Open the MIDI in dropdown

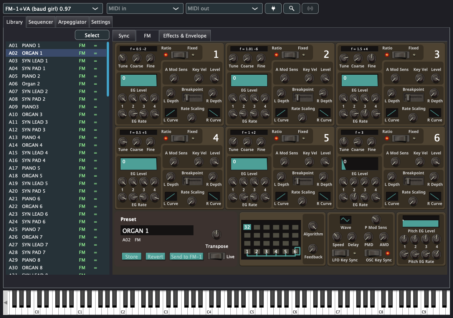click(145, 9)
